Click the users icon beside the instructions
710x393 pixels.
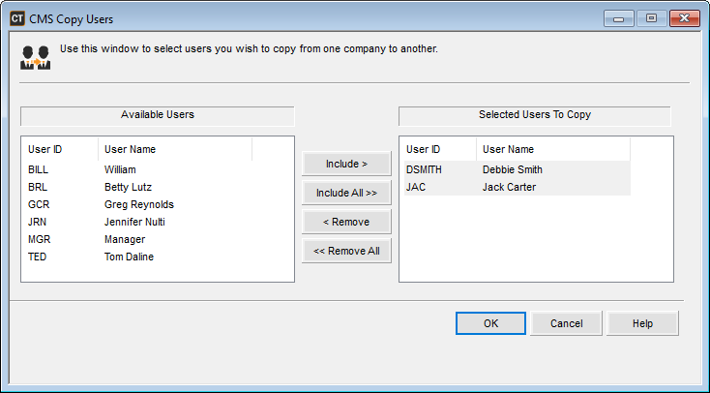point(35,57)
